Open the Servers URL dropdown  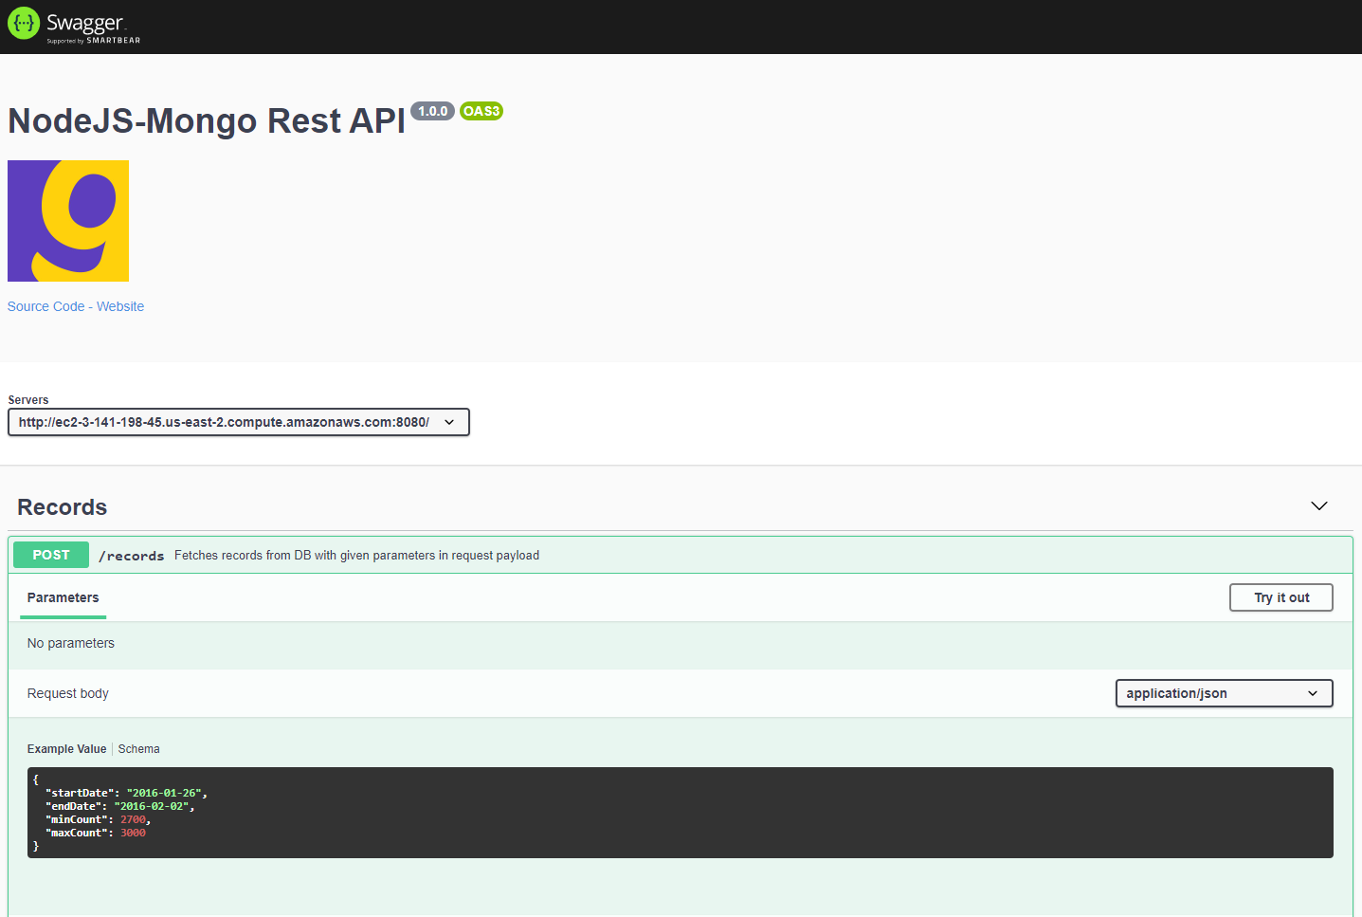coord(239,422)
